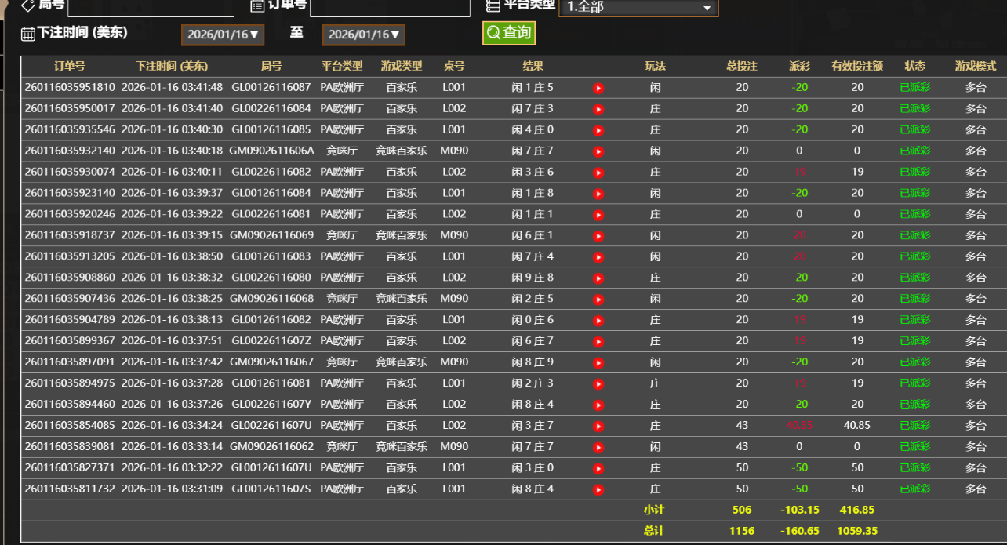Click the 下注时间 (美东) column header
Screen dimensions: 1007x545
[x=172, y=67]
